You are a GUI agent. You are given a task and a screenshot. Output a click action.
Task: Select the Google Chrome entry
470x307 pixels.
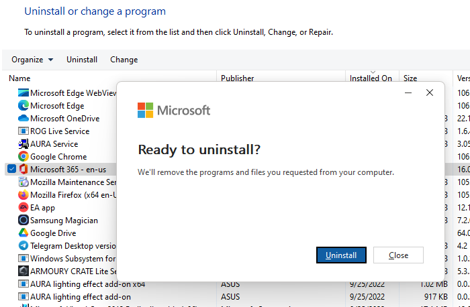[58, 157]
